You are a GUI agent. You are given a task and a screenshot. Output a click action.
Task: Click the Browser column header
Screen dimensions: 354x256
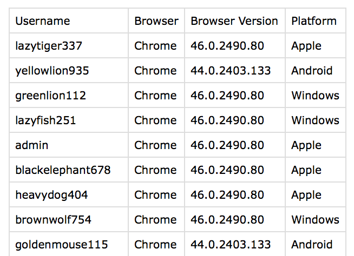[156, 21]
